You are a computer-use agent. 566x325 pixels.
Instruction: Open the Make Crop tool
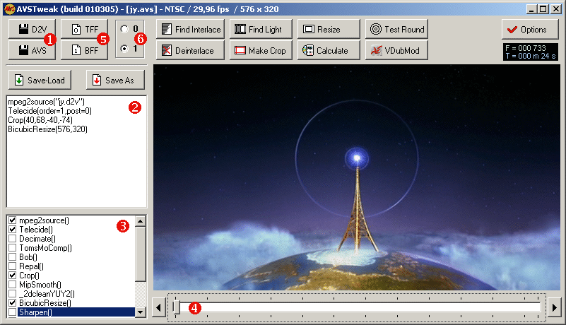pyautogui.click(x=261, y=50)
